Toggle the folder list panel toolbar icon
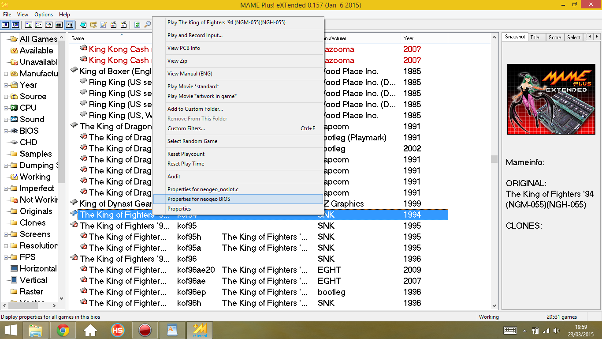Viewport: 602px width, 339px height. tap(5, 25)
